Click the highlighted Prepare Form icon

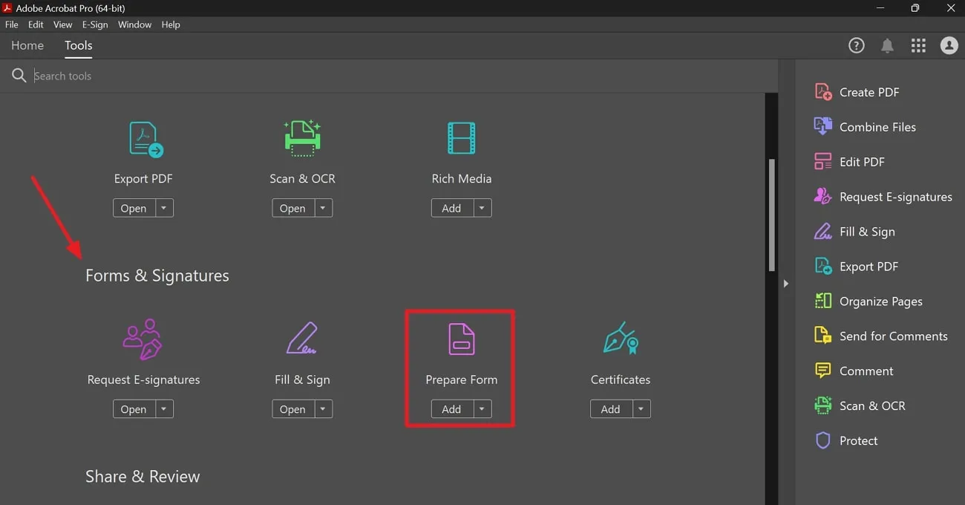click(x=461, y=339)
